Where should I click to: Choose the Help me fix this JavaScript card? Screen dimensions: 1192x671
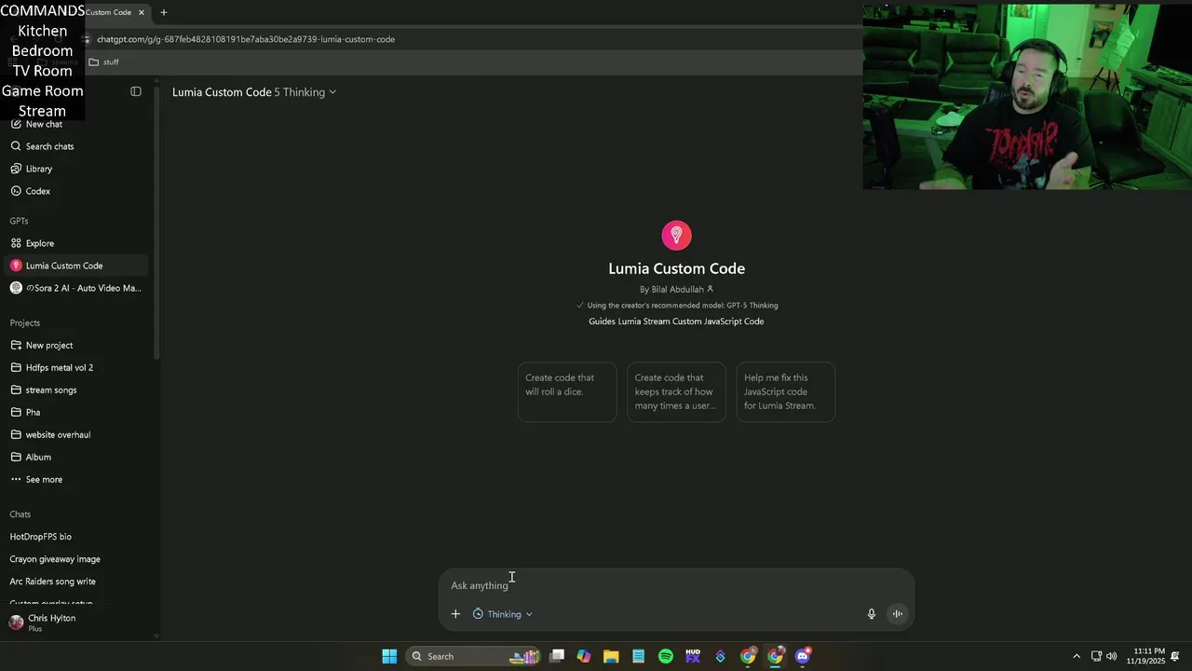[x=786, y=391]
